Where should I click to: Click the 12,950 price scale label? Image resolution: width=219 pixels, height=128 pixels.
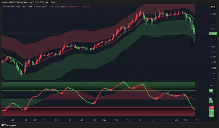[x=213, y=73]
